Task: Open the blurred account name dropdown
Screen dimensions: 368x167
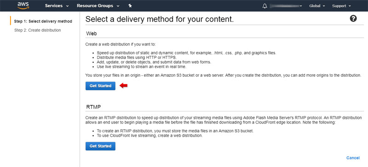Action: pyautogui.click(x=286, y=6)
